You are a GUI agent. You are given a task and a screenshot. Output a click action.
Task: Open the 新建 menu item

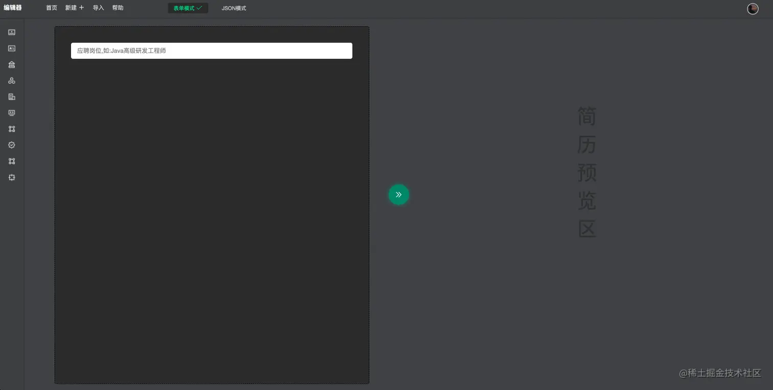pos(71,8)
